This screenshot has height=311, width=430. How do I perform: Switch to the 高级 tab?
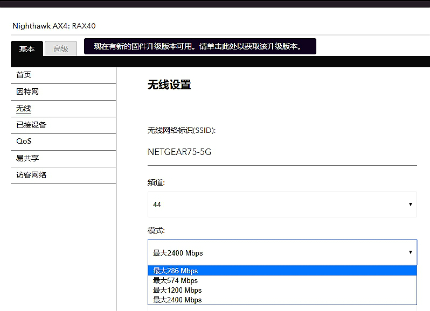(x=60, y=49)
